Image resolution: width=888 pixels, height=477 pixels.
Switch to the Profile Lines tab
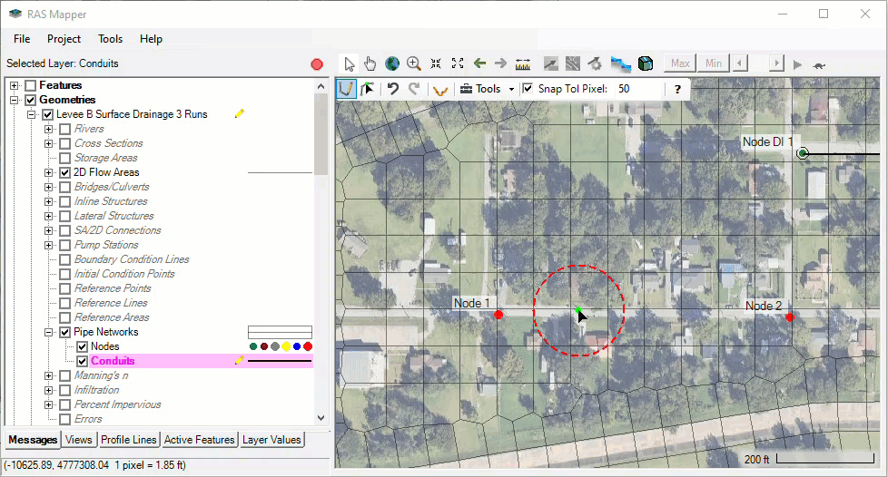click(128, 440)
